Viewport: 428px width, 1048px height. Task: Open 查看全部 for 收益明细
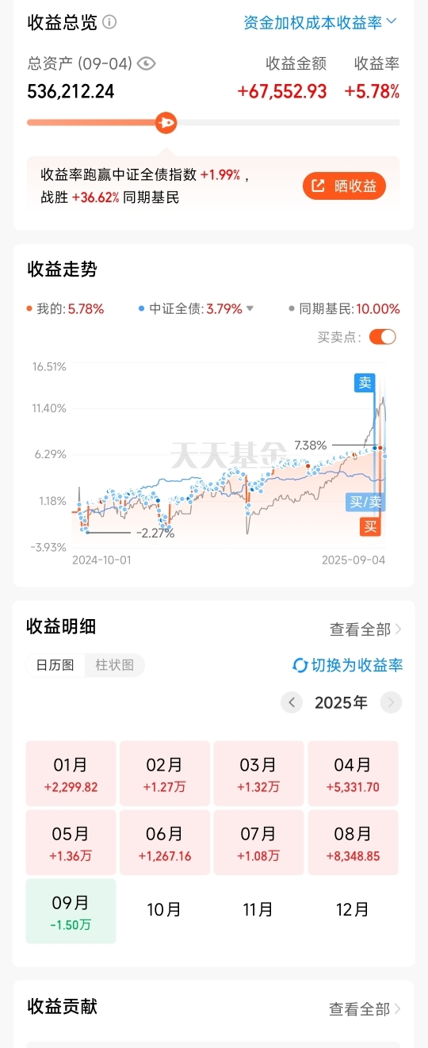(x=366, y=629)
